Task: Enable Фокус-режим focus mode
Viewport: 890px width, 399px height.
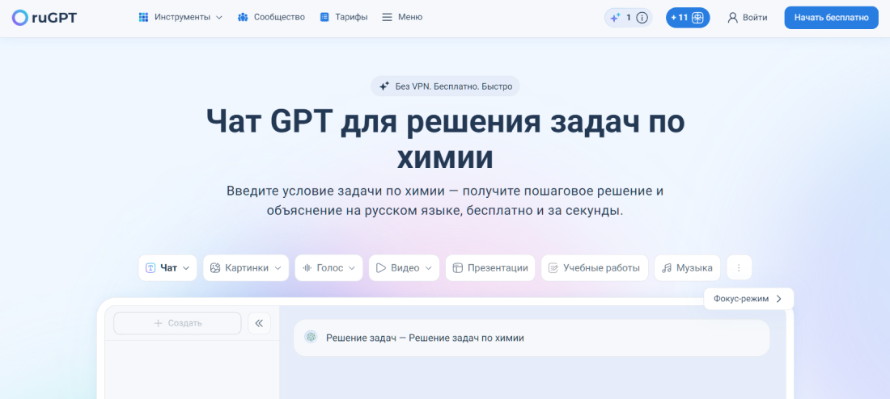Action: point(748,299)
